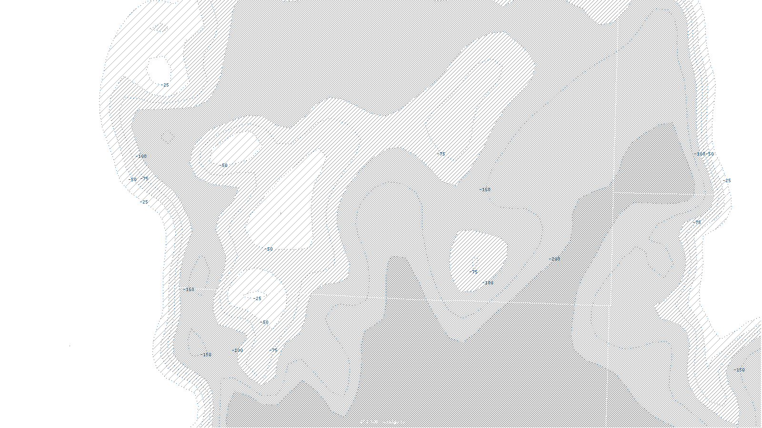Screen dimensions: 762x428
Task: Select the -100 label touching a -50 label
Action: tap(700, 154)
